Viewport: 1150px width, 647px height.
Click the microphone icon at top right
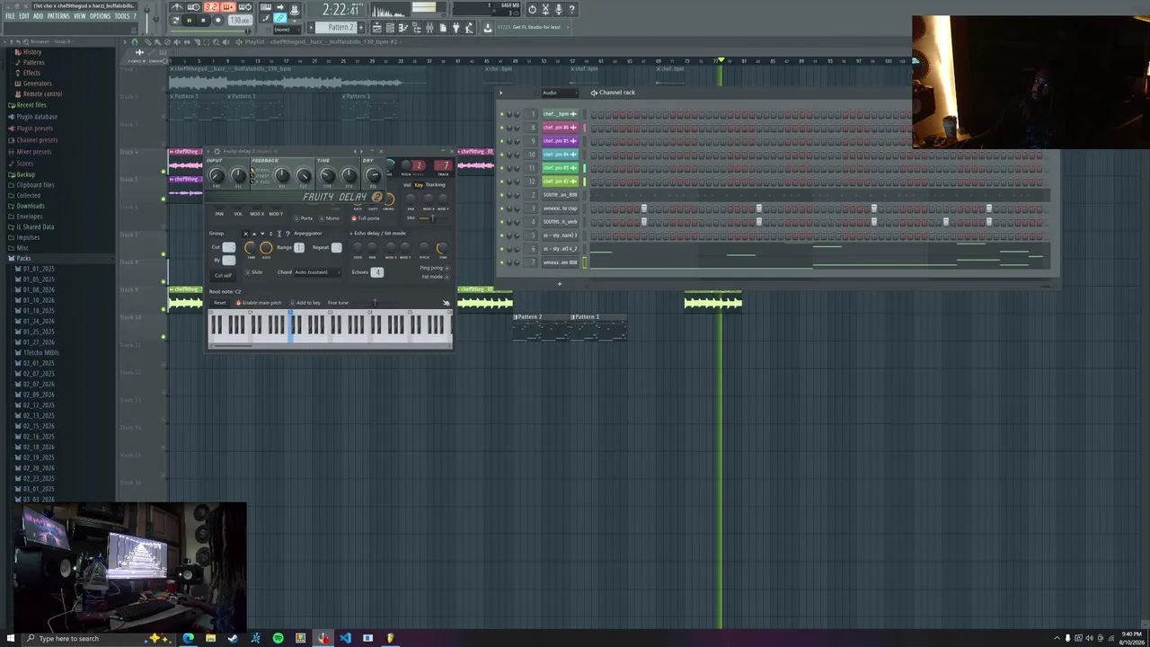pyautogui.click(x=559, y=9)
